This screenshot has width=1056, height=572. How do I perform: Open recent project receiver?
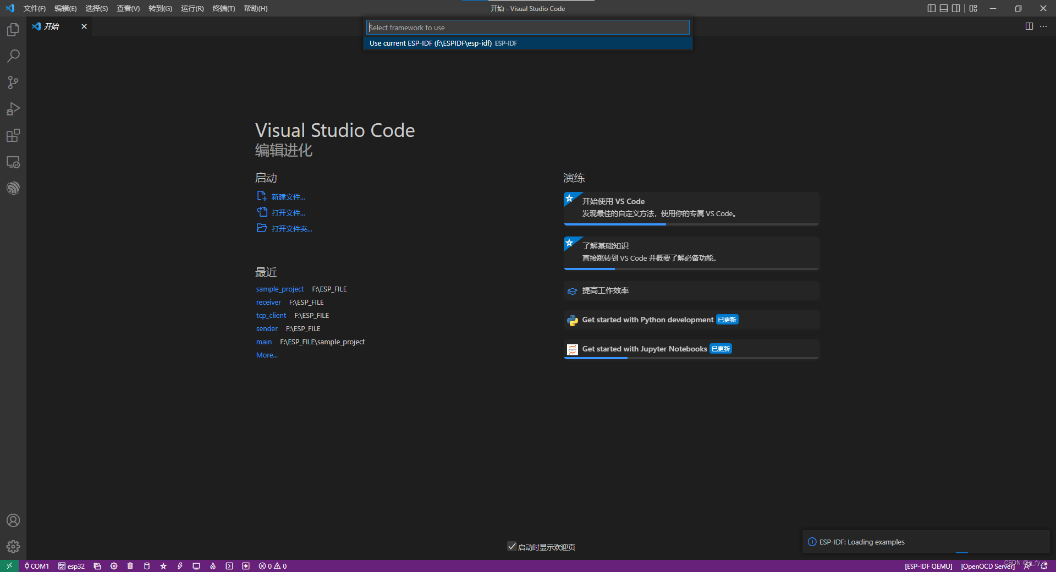268,302
